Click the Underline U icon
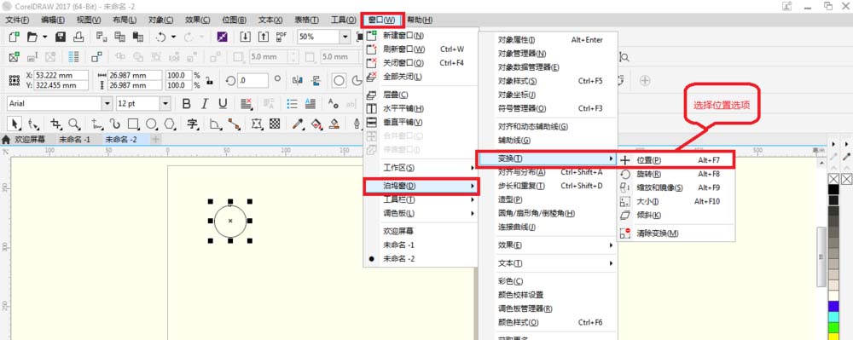The width and height of the screenshot is (853, 340). pos(223,104)
